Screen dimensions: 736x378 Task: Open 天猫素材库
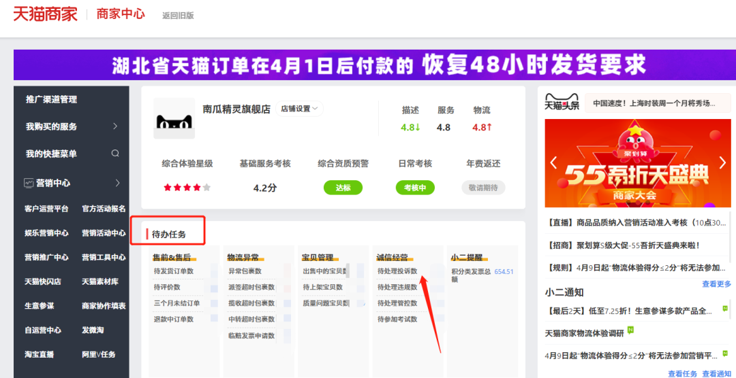coord(100,281)
